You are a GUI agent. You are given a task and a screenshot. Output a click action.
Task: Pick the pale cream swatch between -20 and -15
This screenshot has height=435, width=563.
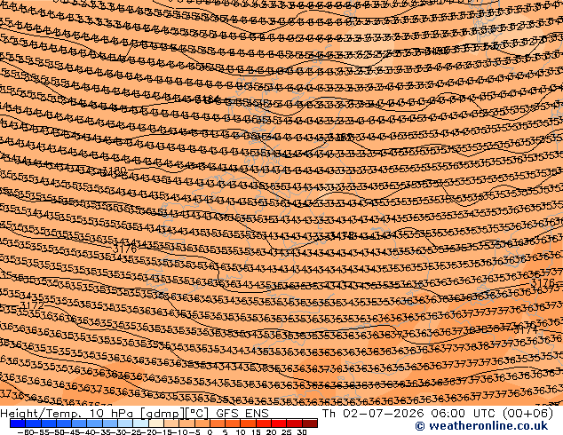point(156,423)
